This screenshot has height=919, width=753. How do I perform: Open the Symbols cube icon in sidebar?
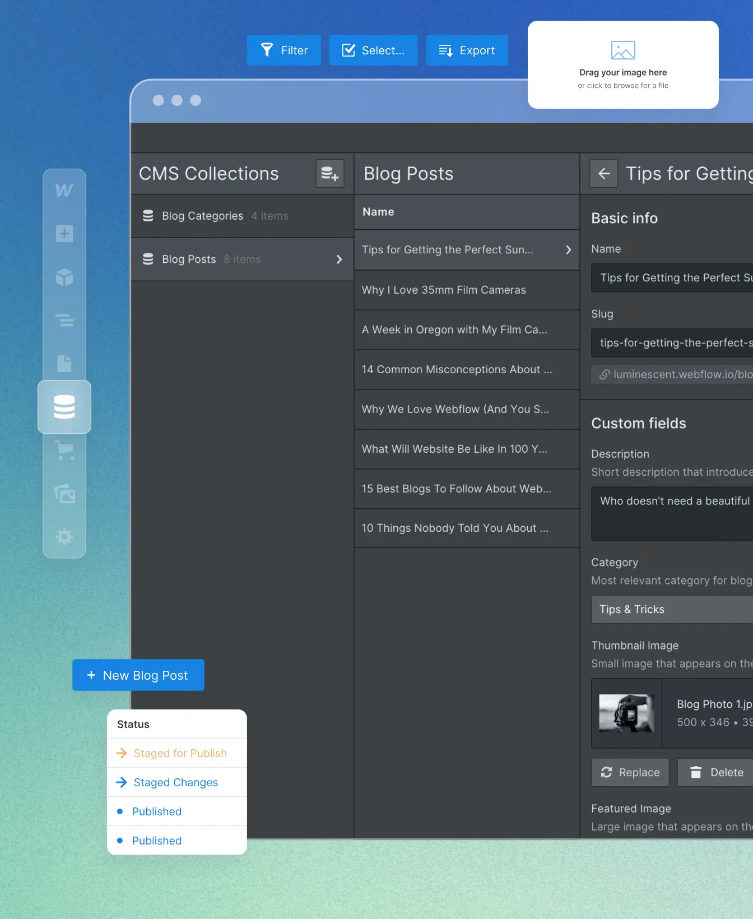[64, 277]
